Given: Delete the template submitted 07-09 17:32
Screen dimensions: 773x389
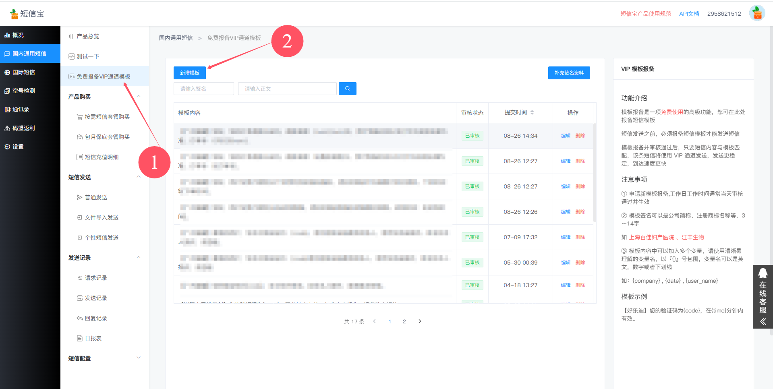Looking at the screenshot, I should 580,237.
